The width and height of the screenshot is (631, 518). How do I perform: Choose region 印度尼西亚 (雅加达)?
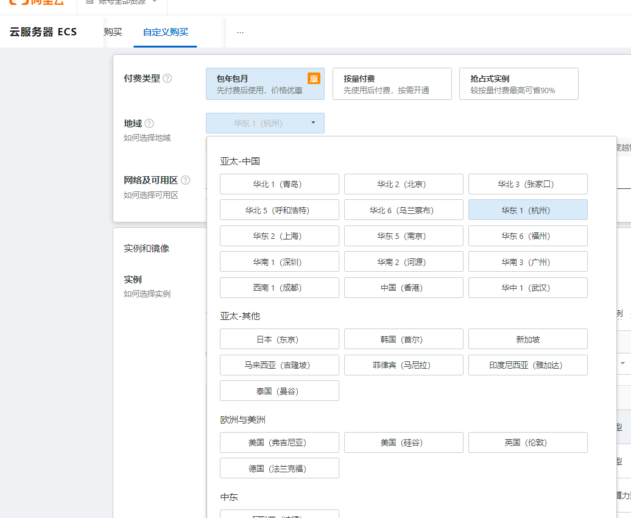coord(528,365)
